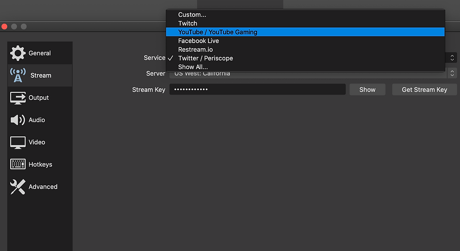Choose Twitch in the service dropdown
460x251 pixels.
coord(188,23)
